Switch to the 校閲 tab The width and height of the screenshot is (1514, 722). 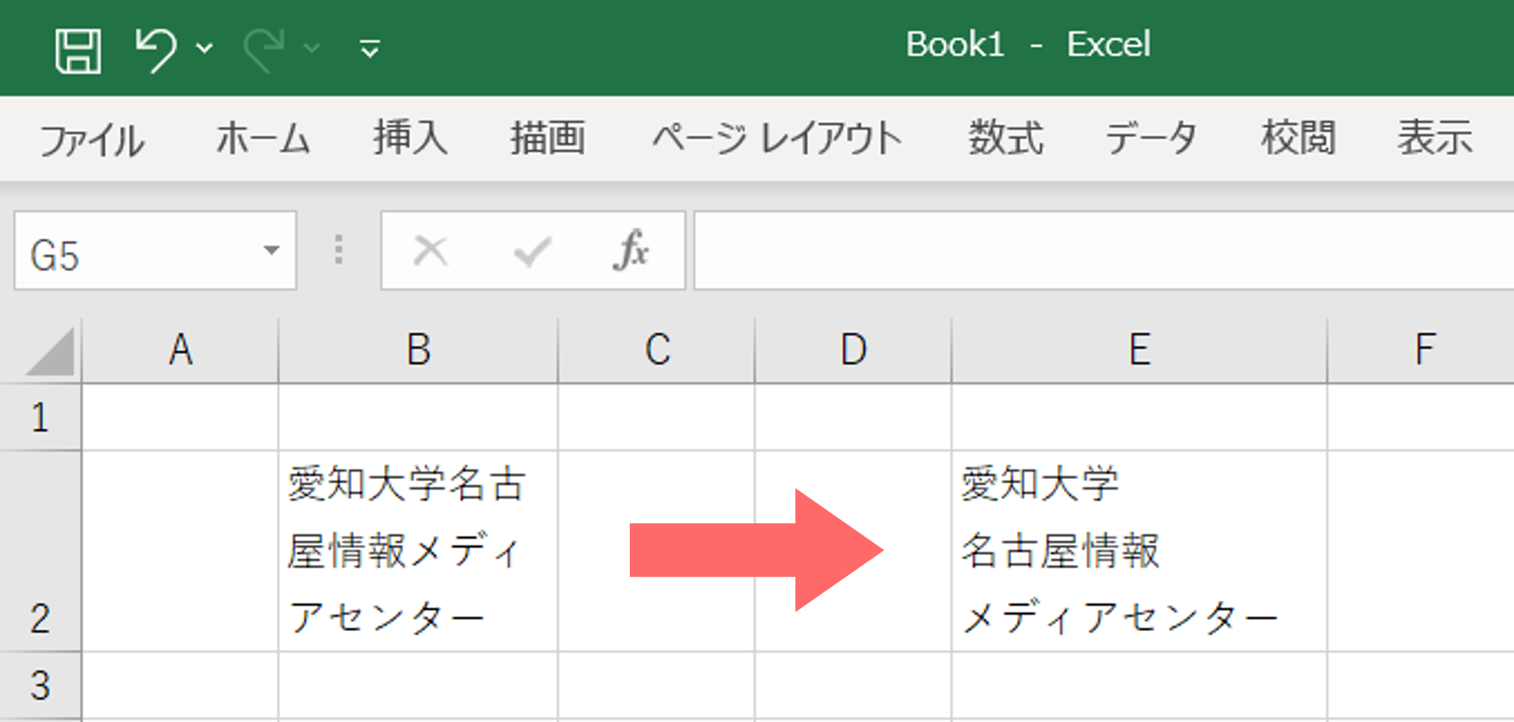1298,138
